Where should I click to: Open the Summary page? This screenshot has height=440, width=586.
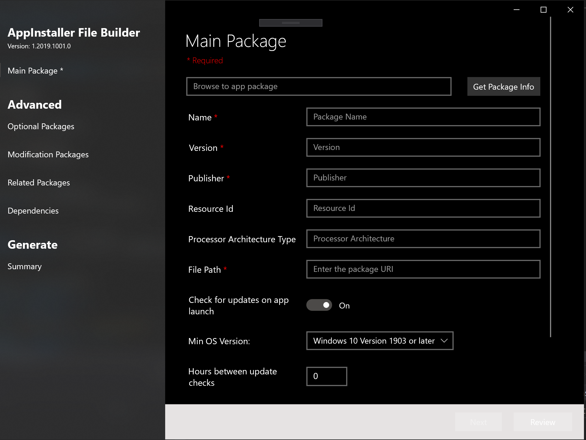(25, 266)
